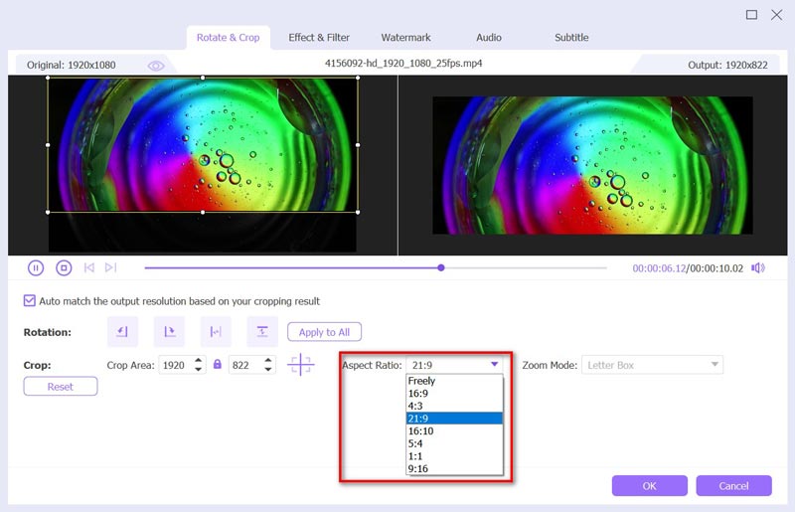Click the 00:00:06.12 current time
The width and height of the screenshot is (795, 512).
(x=659, y=267)
